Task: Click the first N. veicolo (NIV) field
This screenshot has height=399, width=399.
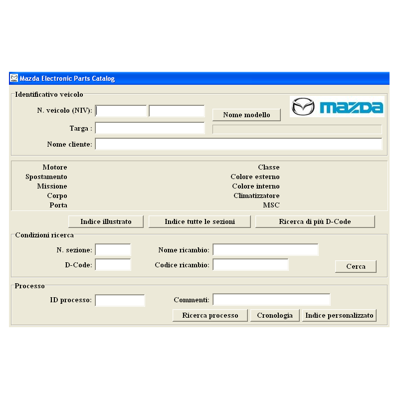Action: [x=121, y=111]
